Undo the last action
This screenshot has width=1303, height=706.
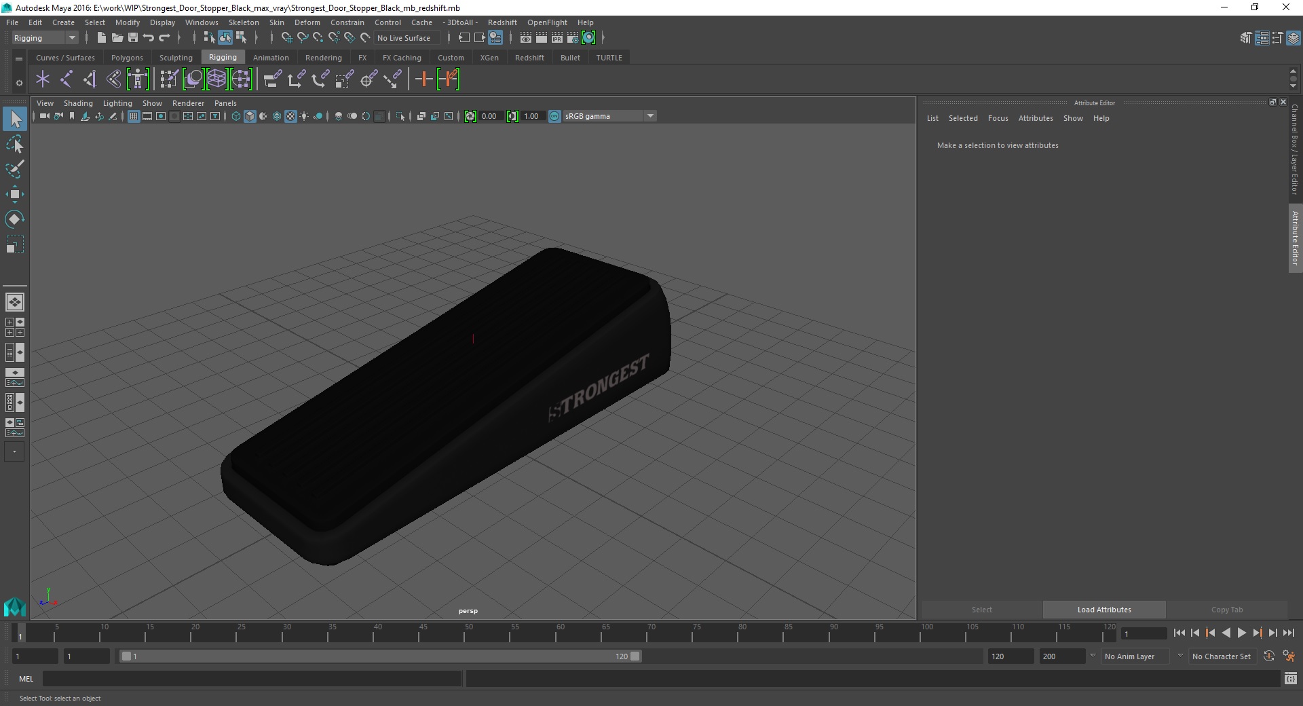pyautogui.click(x=149, y=38)
